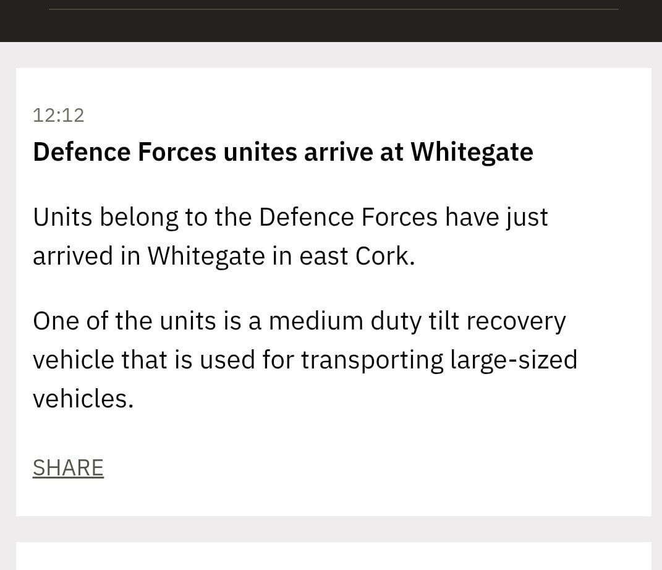Screen dimensions: 662x570
Task: Click 'arrived in Whitegate' in body text
Action: (148, 256)
